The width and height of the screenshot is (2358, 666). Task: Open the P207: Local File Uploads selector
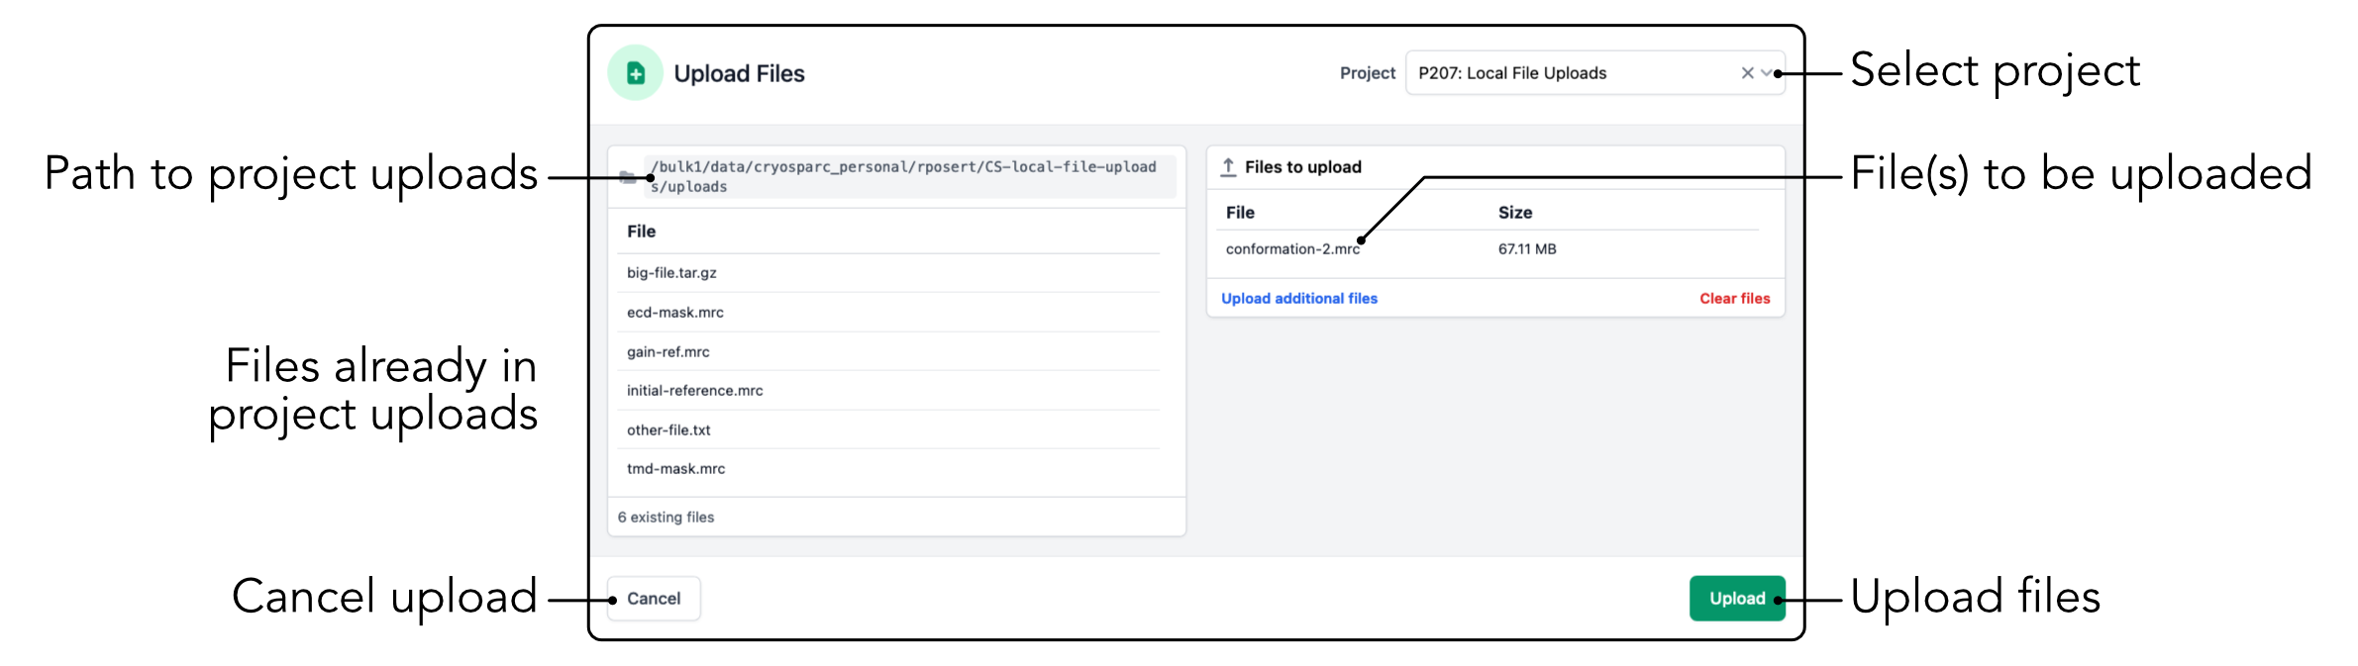pos(1565,73)
